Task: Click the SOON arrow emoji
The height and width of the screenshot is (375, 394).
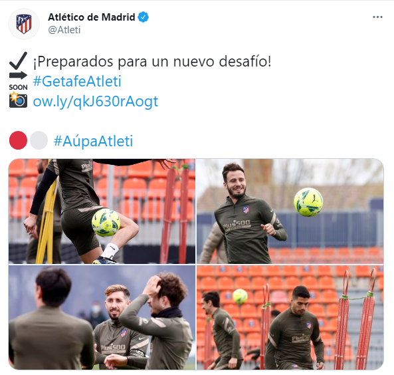Action: [18, 81]
